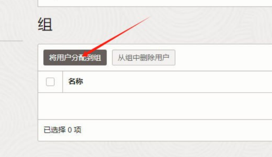The image size is (272, 157).
Task: Click the left sidebar divider line
Action: (x=11, y=41)
